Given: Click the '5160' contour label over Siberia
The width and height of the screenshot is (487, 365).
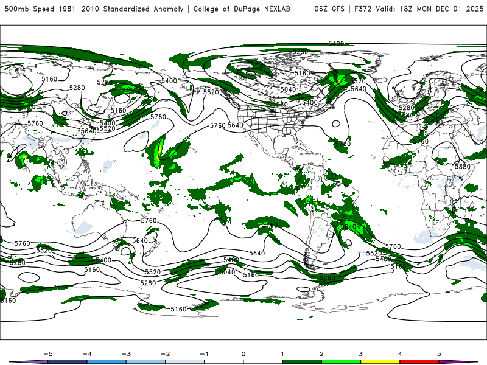Looking at the screenshot, I should tap(49, 79).
